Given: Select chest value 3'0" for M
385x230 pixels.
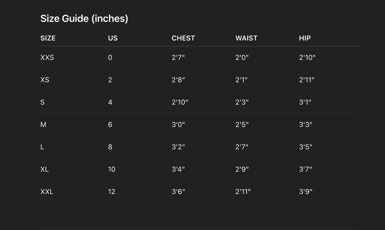Looking at the screenshot, I should [178, 125].
